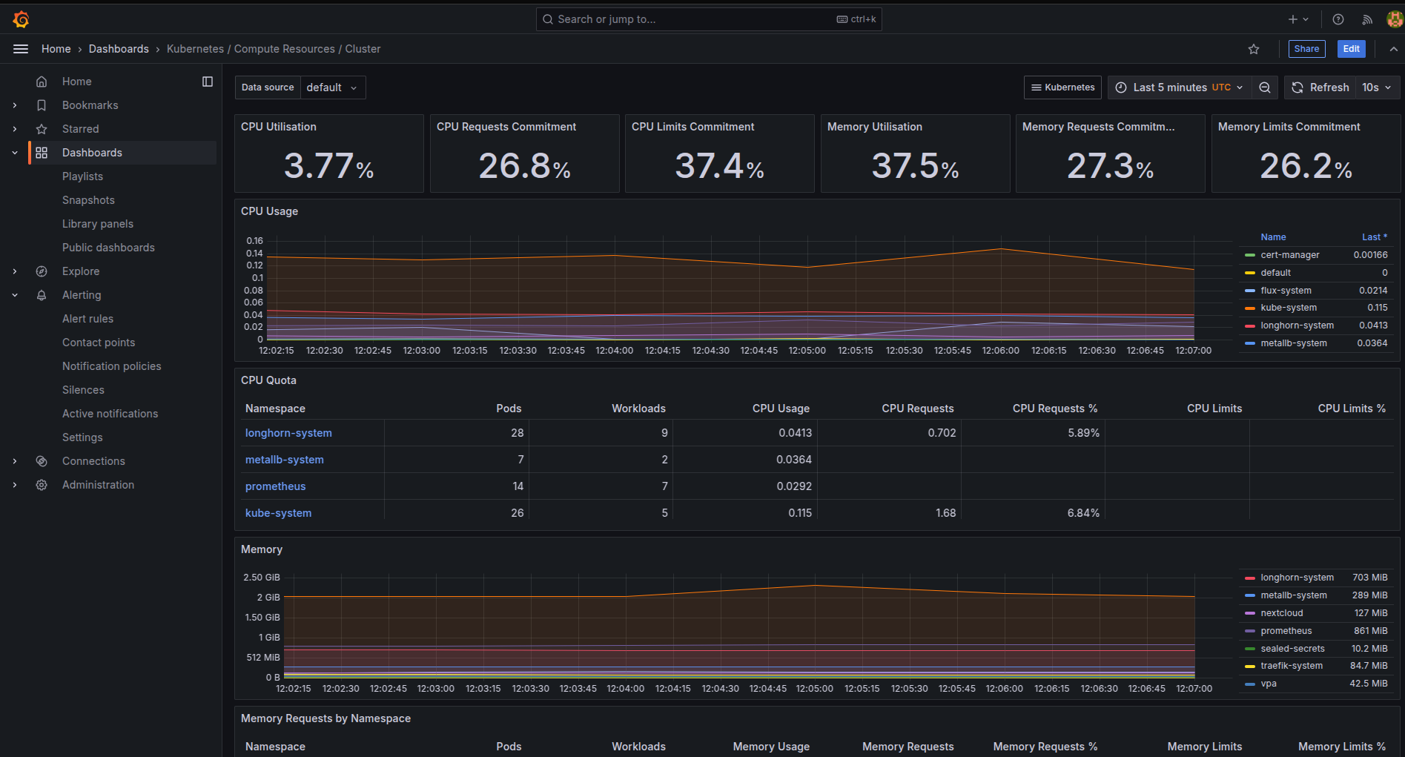Click the Home breadcrumb link

point(56,49)
